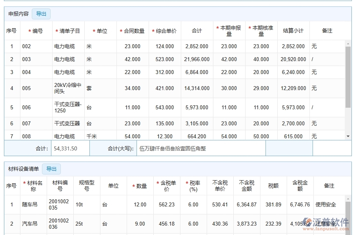Image resolution: width=353 pixels, height=235 pixels.
Task: Sort by the 本期申报量 column header
Action: pos(229,31)
